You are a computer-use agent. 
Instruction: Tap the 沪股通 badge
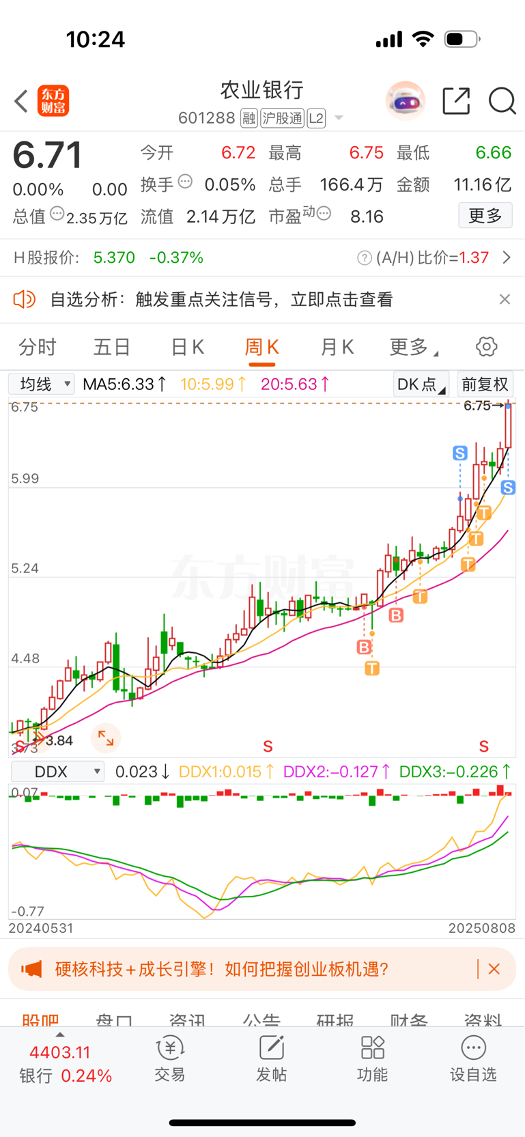(282, 119)
